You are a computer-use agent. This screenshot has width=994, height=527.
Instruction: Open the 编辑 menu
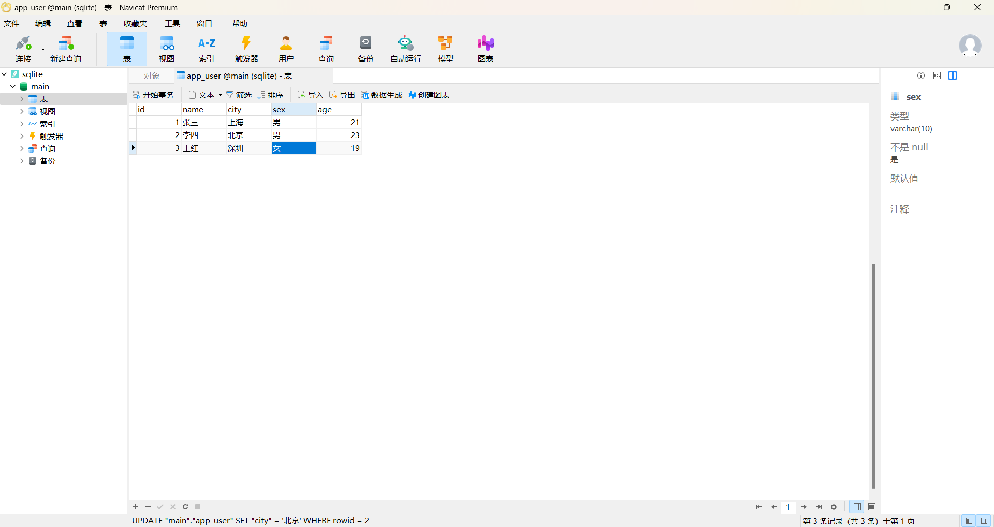[43, 23]
